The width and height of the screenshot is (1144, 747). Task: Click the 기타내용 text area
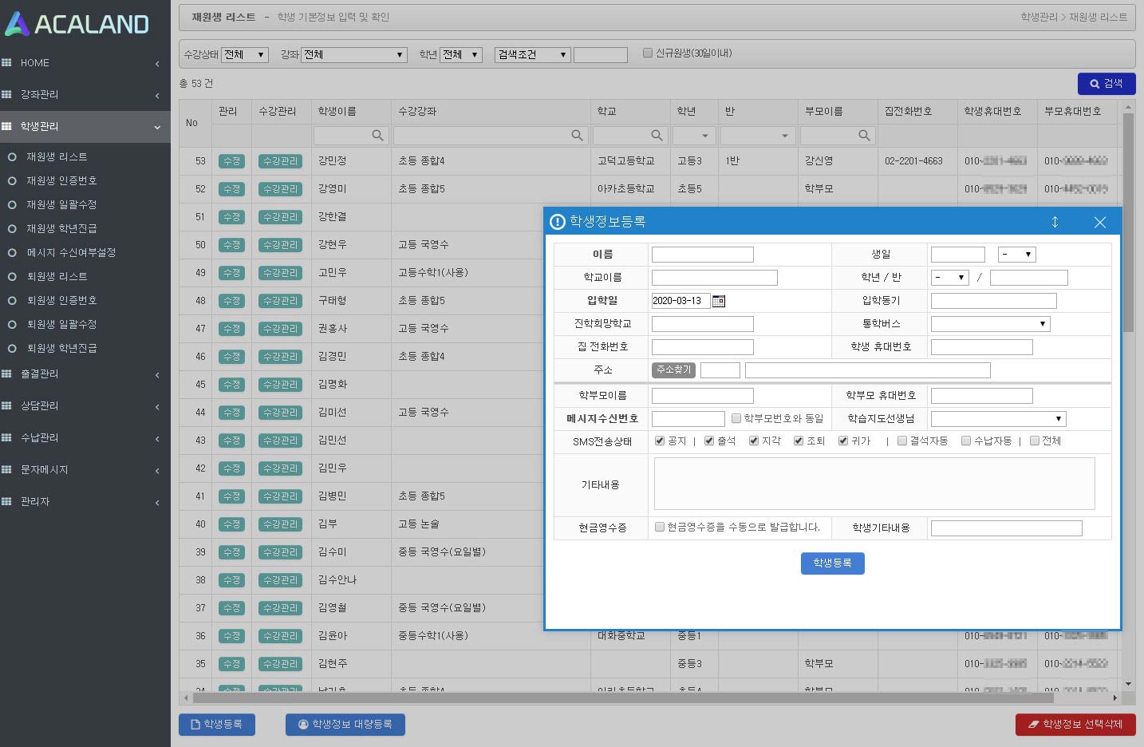(x=874, y=484)
